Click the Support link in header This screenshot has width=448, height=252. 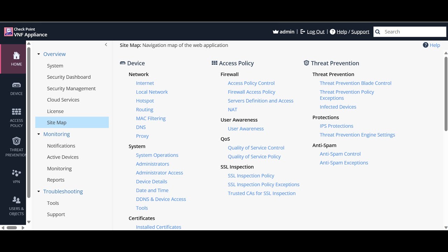coord(360,32)
